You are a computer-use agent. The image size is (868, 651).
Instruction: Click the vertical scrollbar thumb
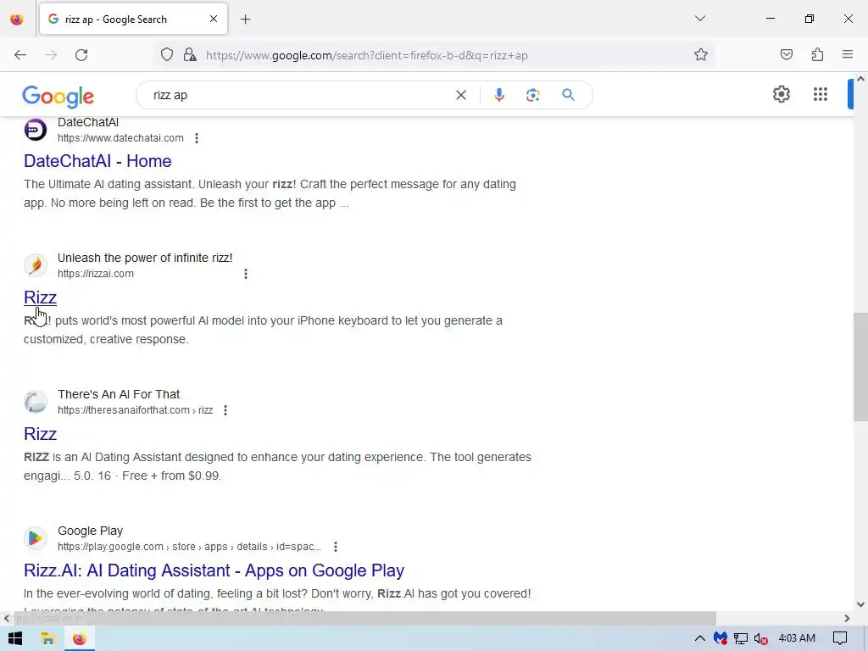tap(860, 367)
